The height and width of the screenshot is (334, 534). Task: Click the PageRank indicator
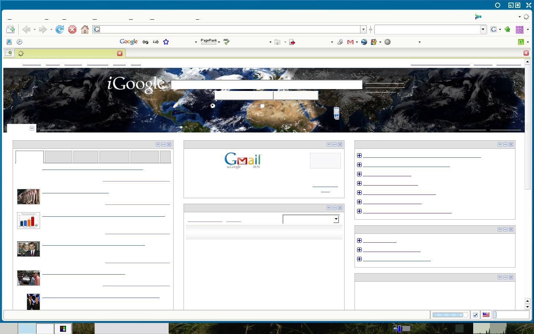[x=209, y=42]
